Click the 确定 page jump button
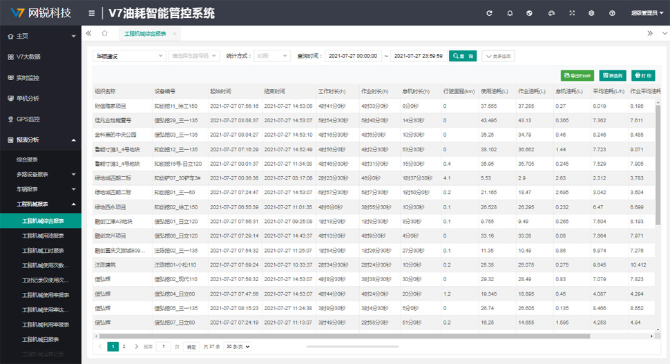670x364 pixels. coord(191,347)
